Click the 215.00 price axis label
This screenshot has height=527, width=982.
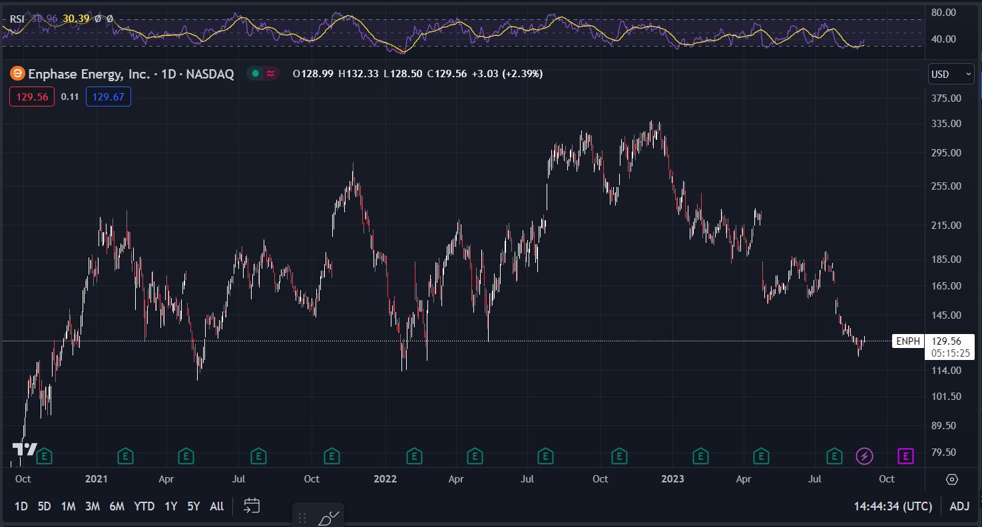pyautogui.click(x=946, y=226)
